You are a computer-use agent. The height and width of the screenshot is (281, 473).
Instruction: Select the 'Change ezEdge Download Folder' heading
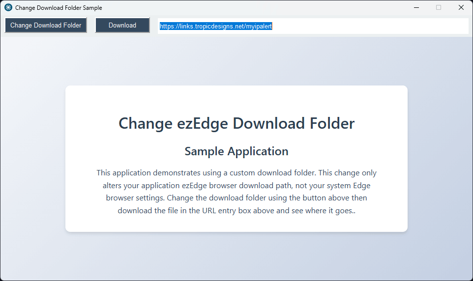pos(236,123)
